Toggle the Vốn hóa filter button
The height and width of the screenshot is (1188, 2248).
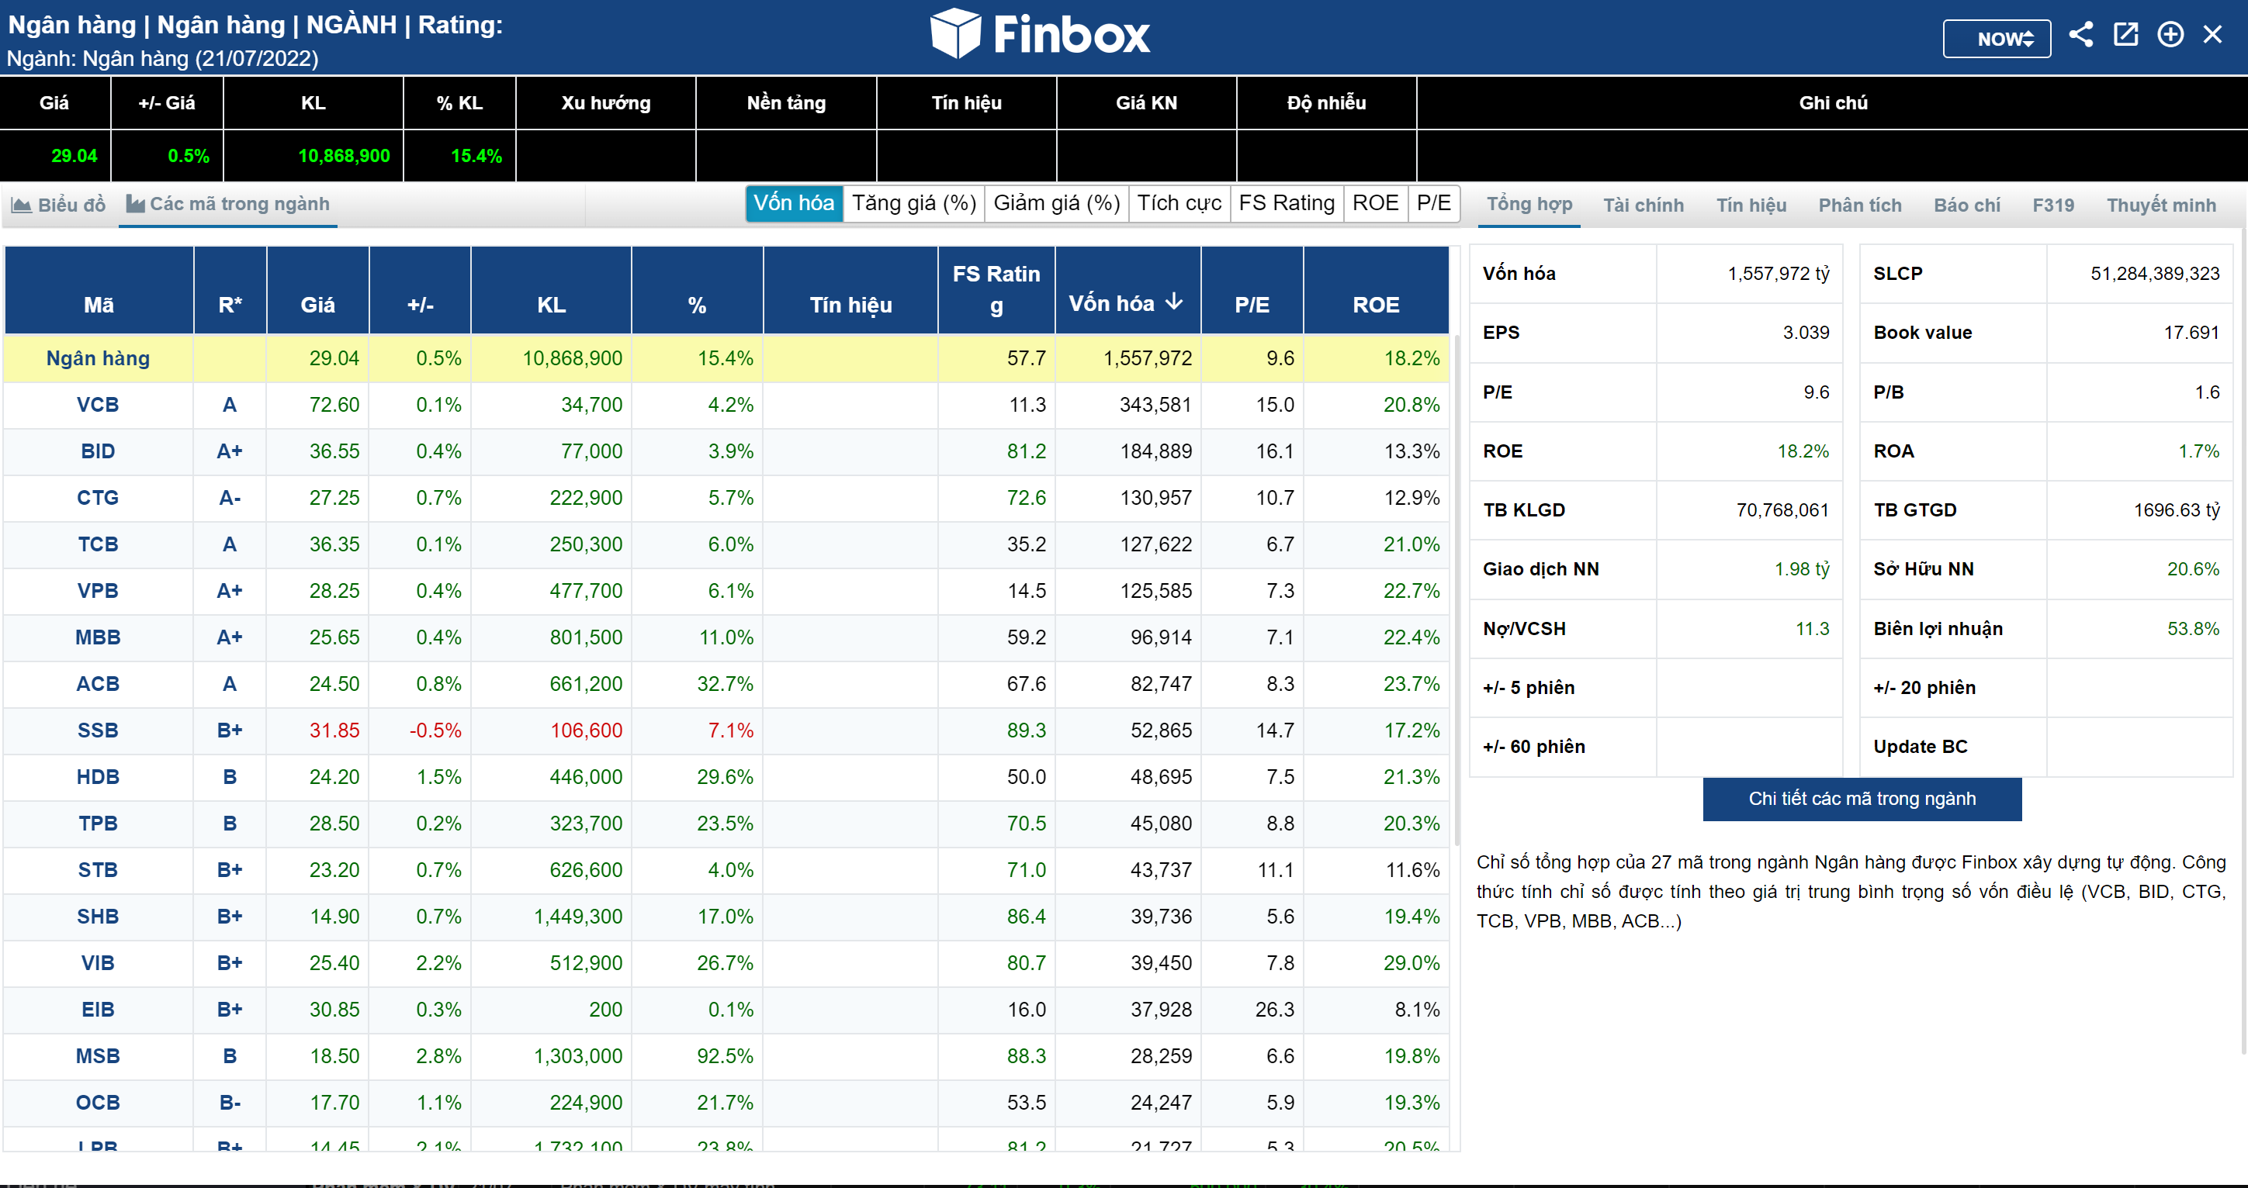(793, 203)
